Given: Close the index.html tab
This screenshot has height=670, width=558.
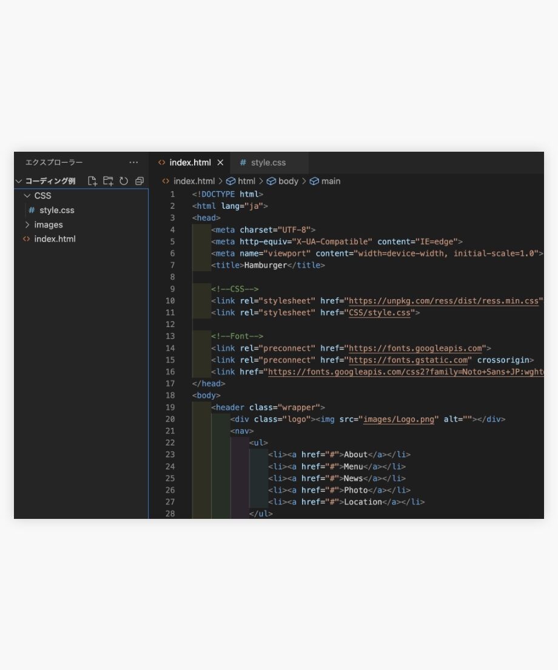Looking at the screenshot, I should (220, 163).
